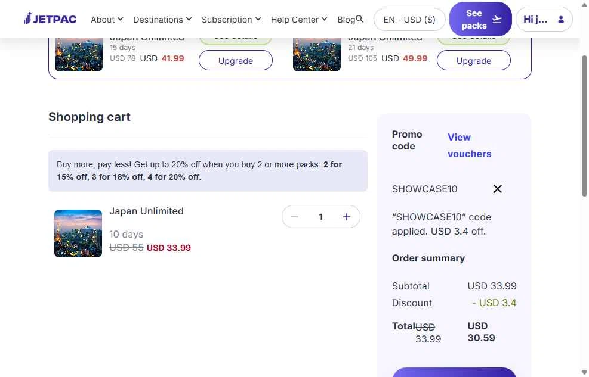The width and height of the screenshot is (589, 377).
Task: Click the Hi j... account button
Action: coord(544,19)
